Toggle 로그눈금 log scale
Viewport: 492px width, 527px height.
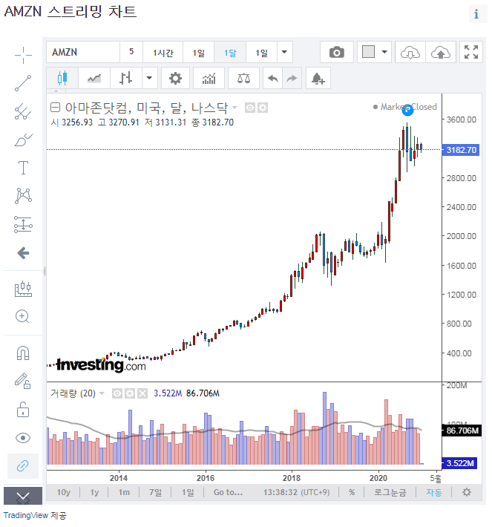point(390,492)
